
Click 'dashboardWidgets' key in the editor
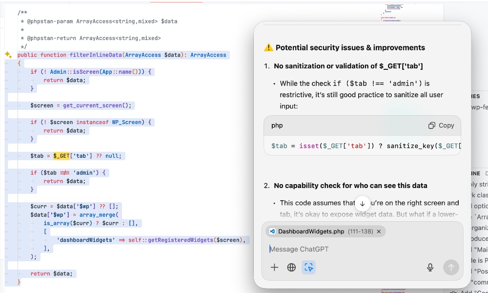click(x=86, y=240)
